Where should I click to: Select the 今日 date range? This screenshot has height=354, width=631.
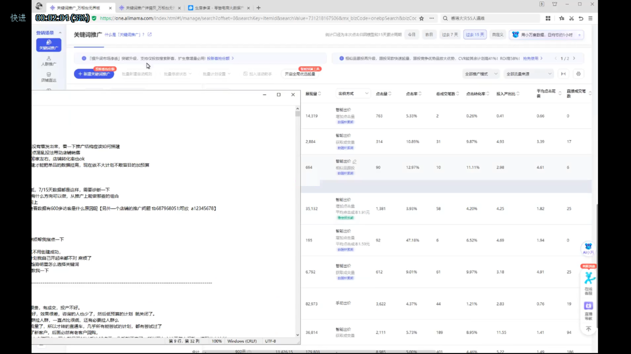pyautogui.click(x=411, y=35)
